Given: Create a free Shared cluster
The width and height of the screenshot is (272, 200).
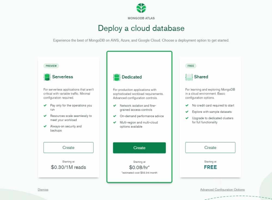Looking at the screenshot, I should point(210,148).
